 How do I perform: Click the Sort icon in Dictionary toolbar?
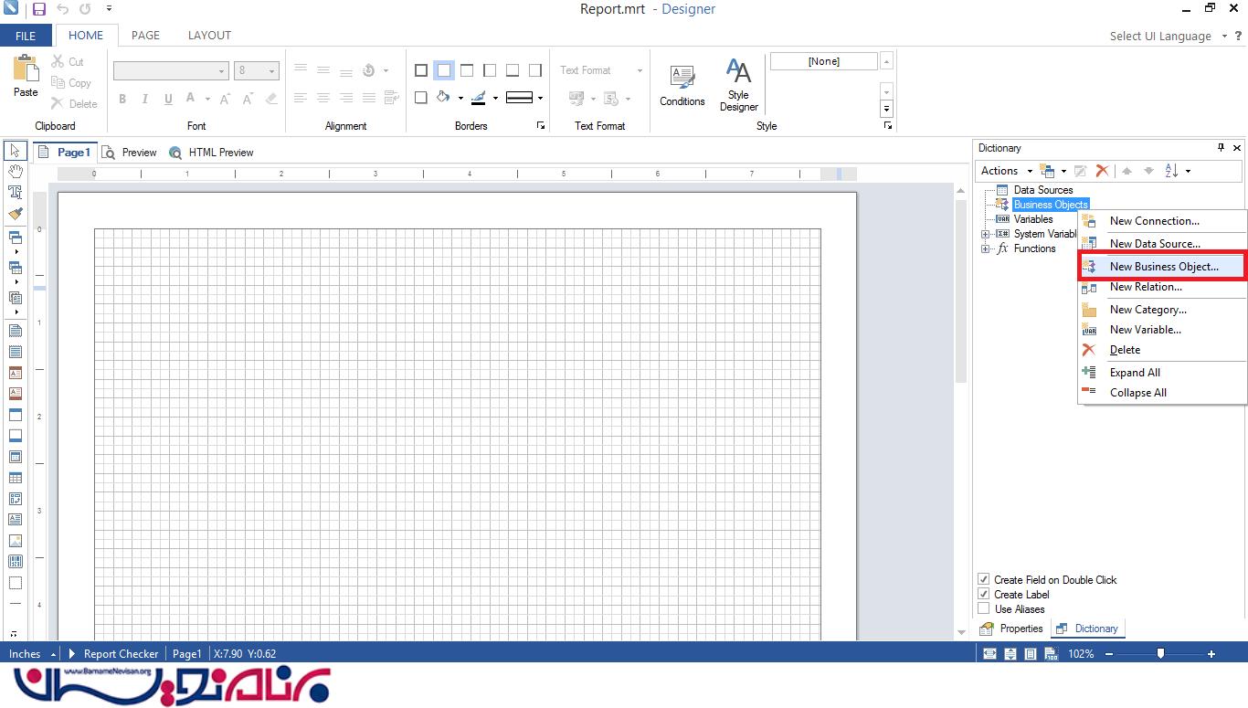coord(1172,171)
